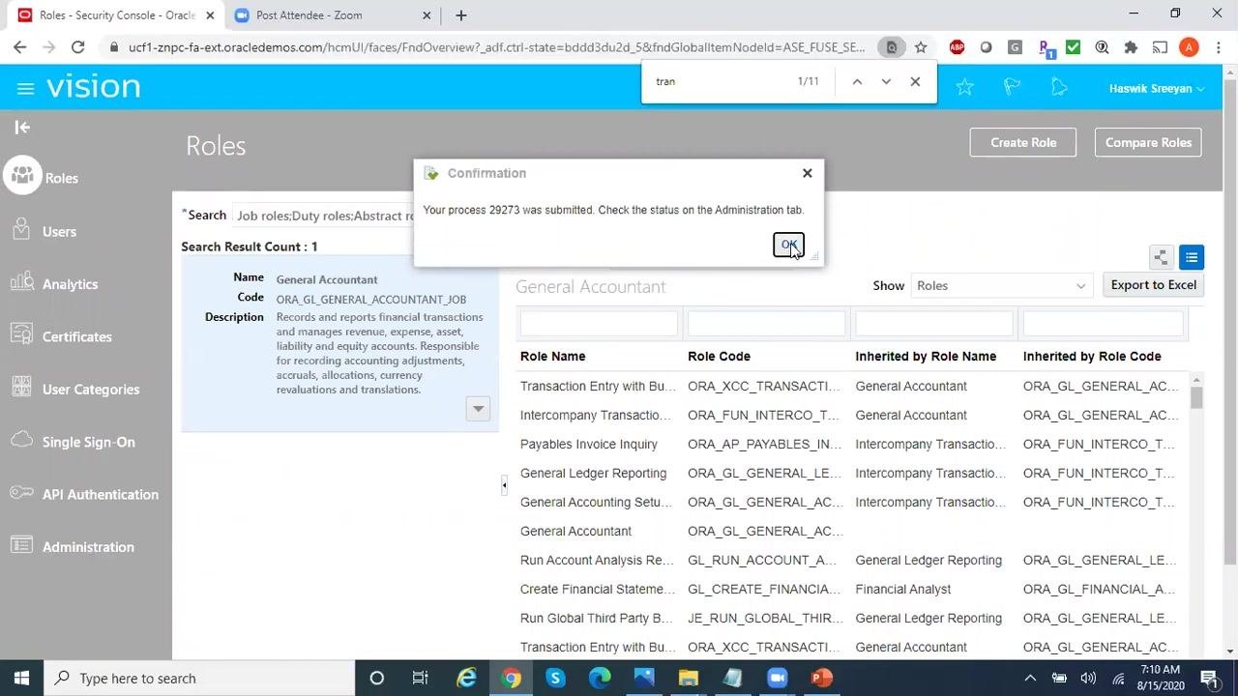Screen dimensions: 1238x696
Task: Open the Administration section
Action: [88, 546]
